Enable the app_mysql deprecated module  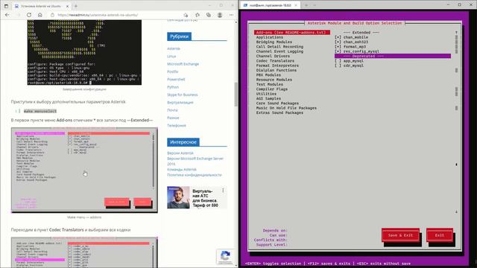coord(338,61)
